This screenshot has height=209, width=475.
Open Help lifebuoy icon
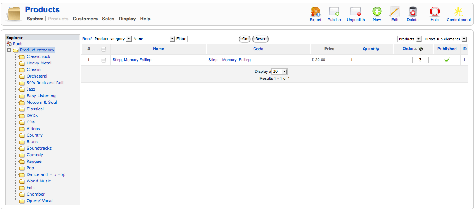tap(434, 12)
